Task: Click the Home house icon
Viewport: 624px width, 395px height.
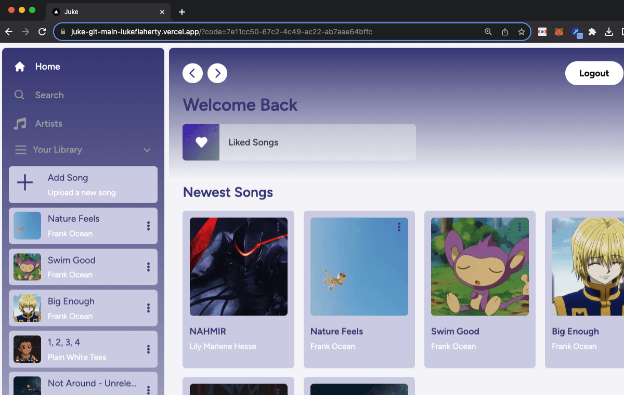Action: point(20,67)
